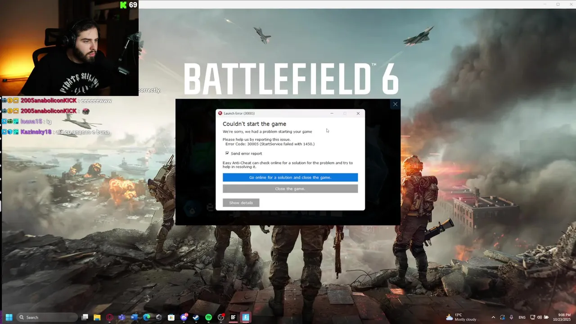Click the Close the game button
This screenshot has width=576, height=324.
pos(290,189)
